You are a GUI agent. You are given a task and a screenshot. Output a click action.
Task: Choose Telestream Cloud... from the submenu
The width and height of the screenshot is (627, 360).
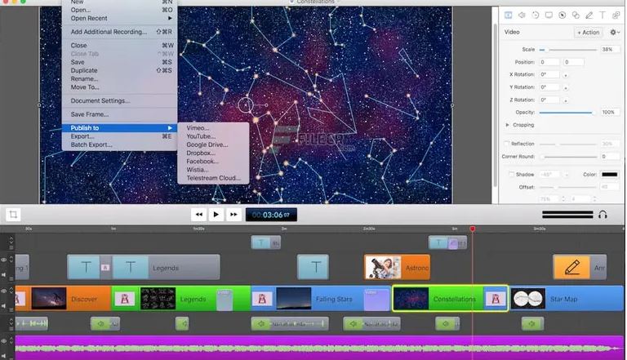(214, 178)
